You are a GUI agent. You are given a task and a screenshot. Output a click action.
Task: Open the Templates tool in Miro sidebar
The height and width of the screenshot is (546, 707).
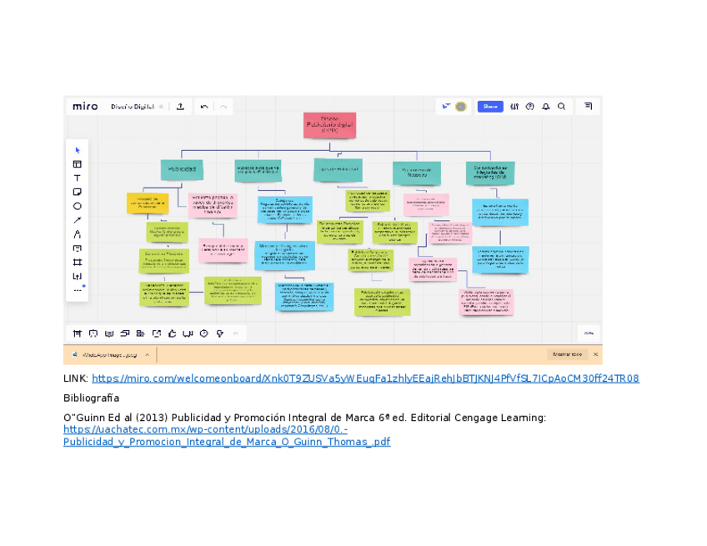(78, 164)
